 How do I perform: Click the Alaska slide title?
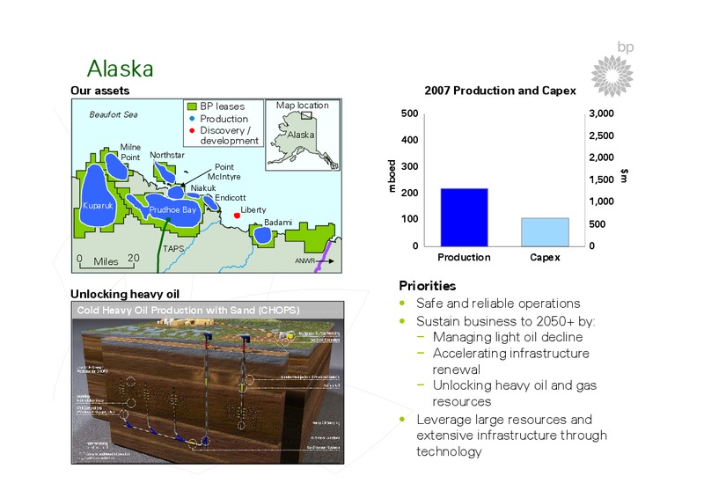pyautogui.click(x=120, y=69)
